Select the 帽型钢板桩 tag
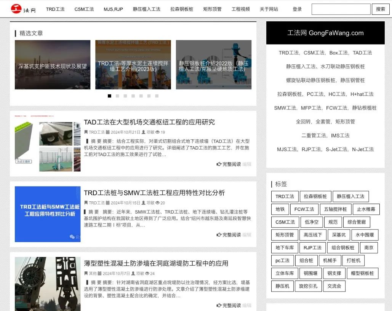The image size is (392, 311). [362, 273]
